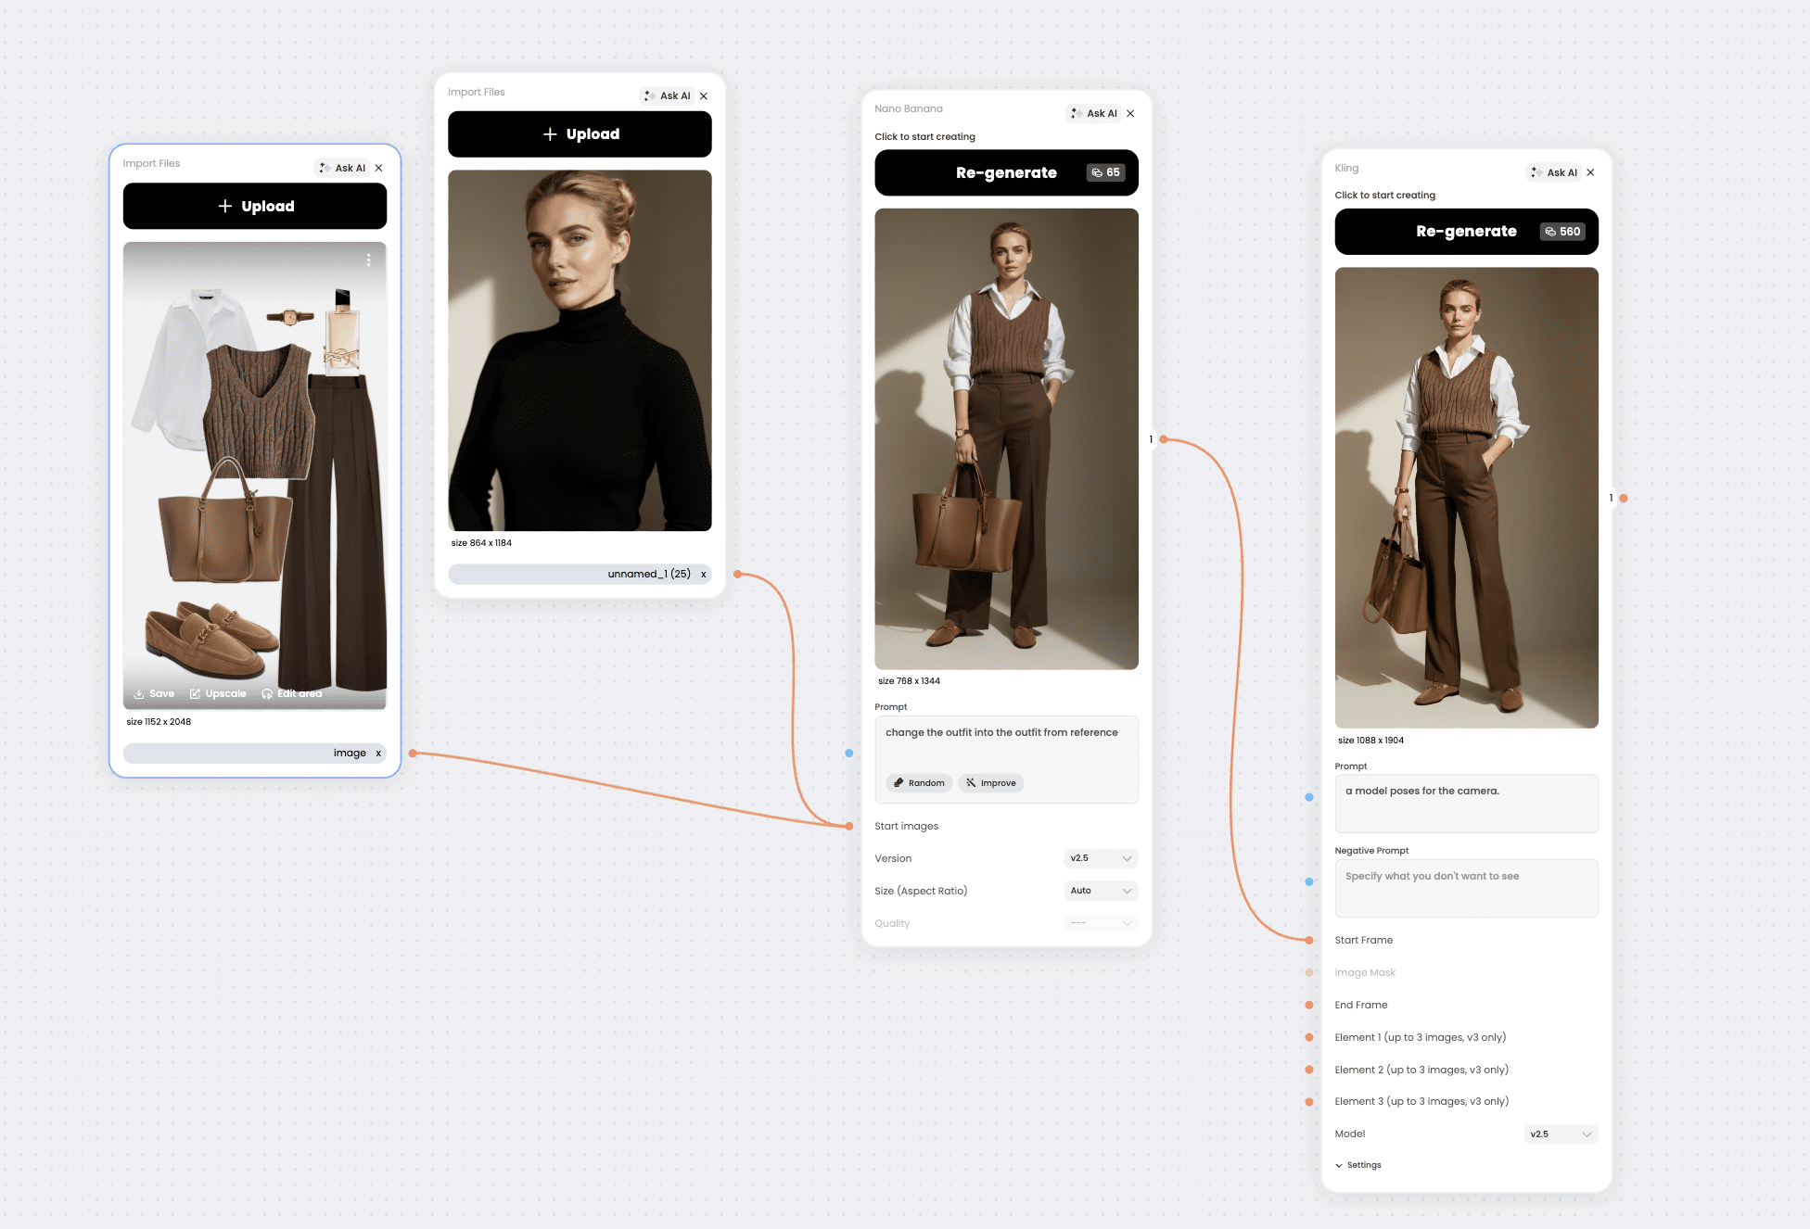Click the Kling Start Frame connector dot

[x=1309, y=940]
